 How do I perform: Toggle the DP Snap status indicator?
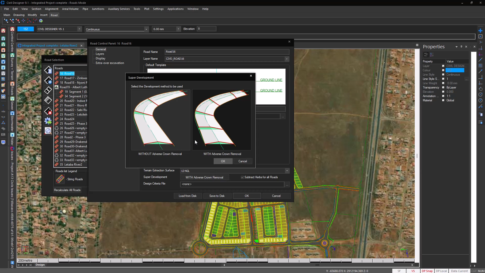click(427, 271)
